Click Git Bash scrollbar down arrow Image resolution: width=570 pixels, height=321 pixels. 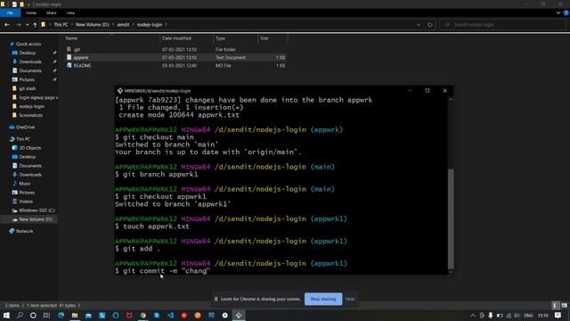[451, 272]
